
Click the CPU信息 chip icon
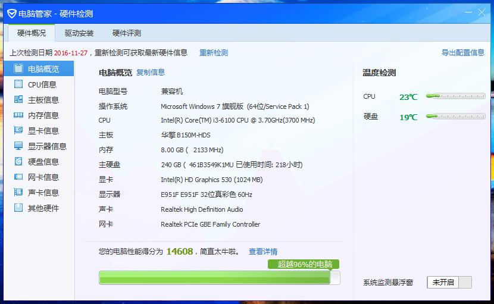coord(18,84)
